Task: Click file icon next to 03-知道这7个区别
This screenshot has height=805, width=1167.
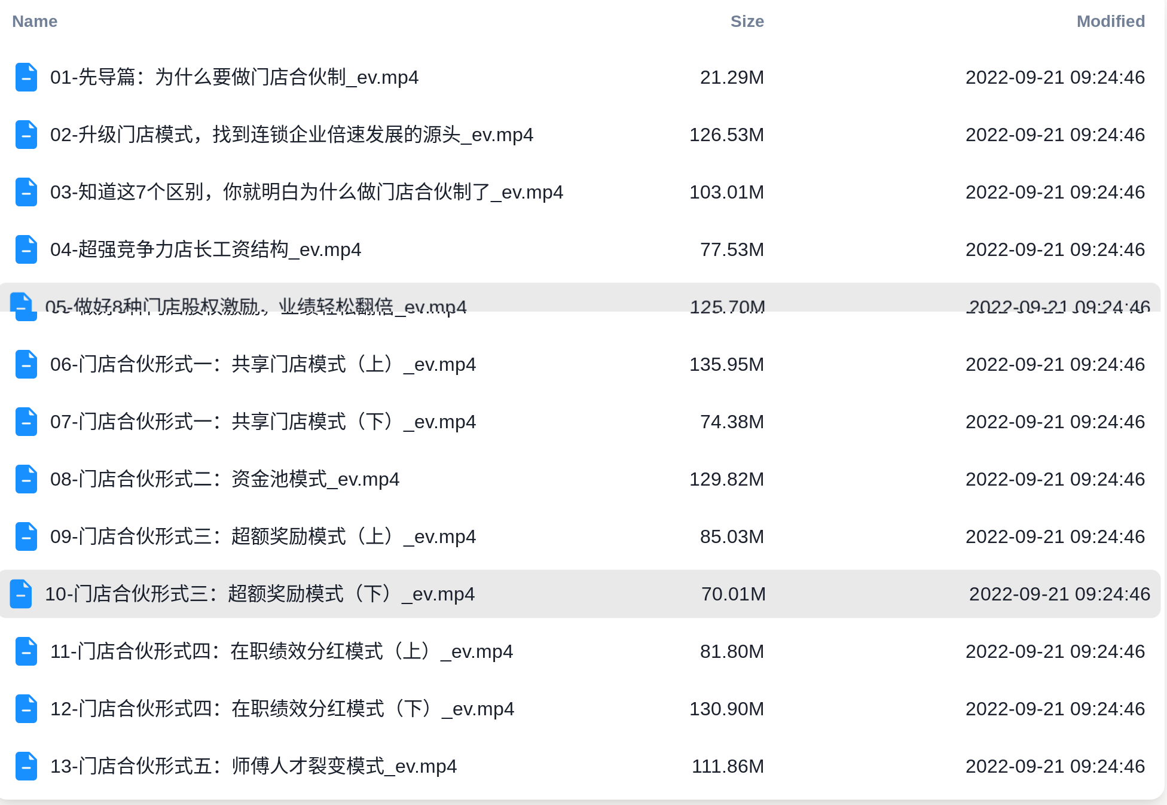Action: (26, 192)
